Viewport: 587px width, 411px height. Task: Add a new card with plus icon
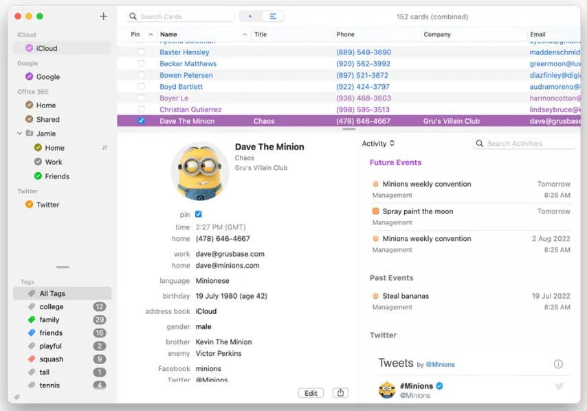click(x=103, y=16)
